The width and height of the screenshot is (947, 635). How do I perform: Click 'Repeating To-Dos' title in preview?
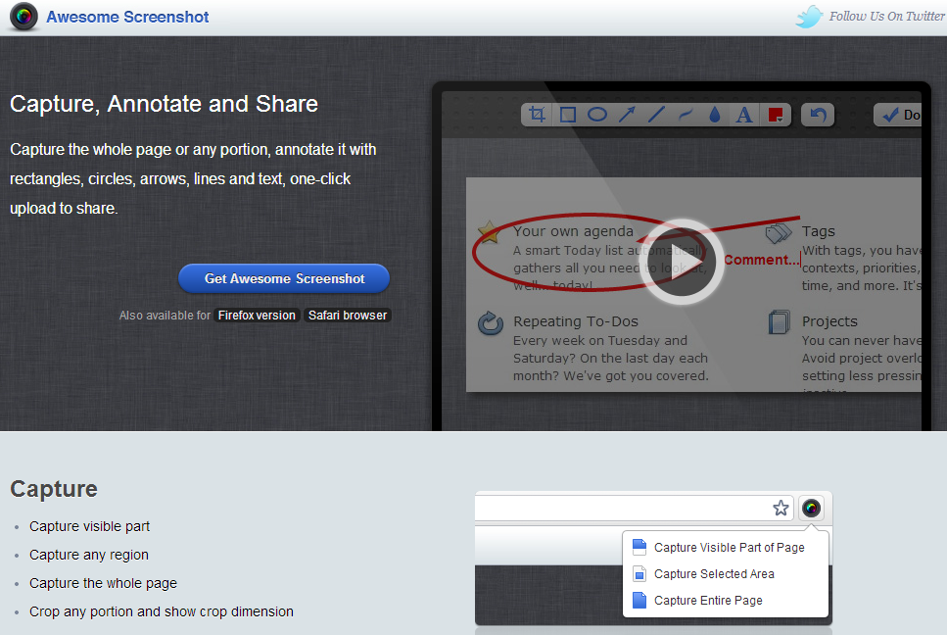tap(576, 321)
